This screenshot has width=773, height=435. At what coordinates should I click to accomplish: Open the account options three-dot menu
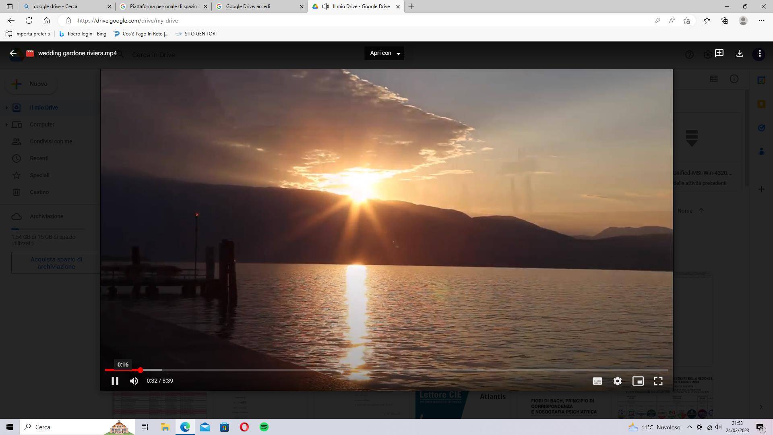click(759, 54)
